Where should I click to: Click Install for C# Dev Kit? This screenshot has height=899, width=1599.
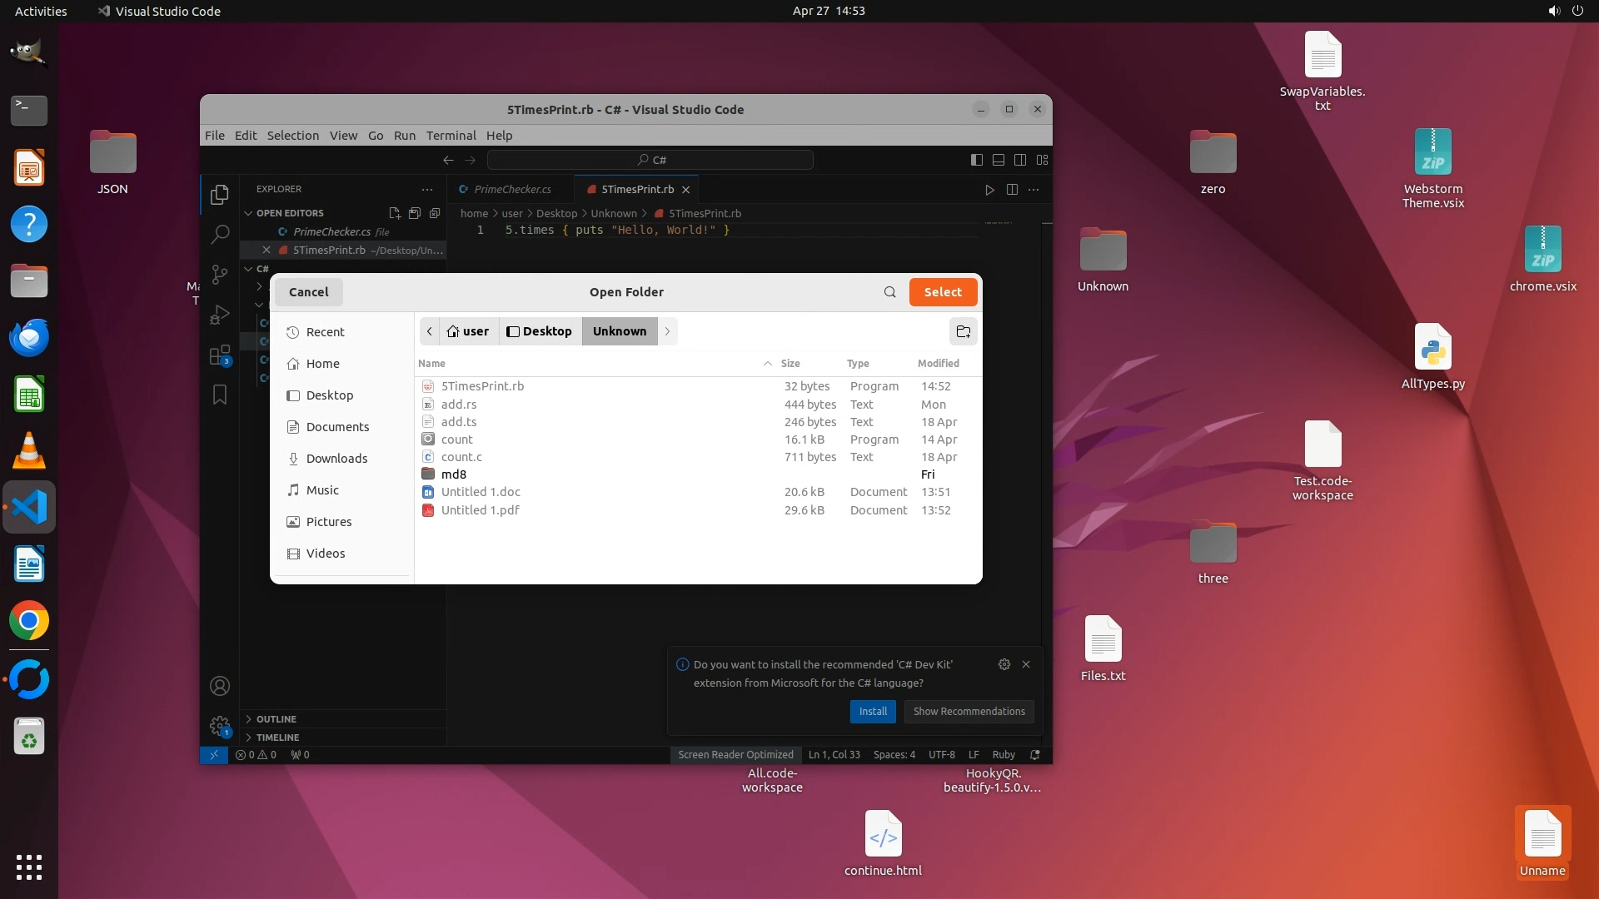873,712
